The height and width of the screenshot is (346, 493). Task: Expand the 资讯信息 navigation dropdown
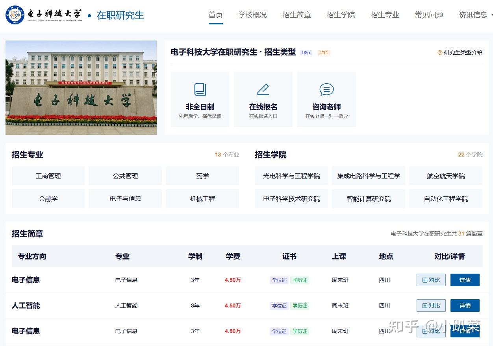click(x=476, y=15)
